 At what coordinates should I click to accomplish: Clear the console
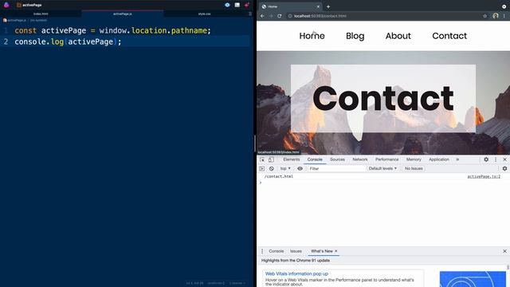(x=271, y=168)
